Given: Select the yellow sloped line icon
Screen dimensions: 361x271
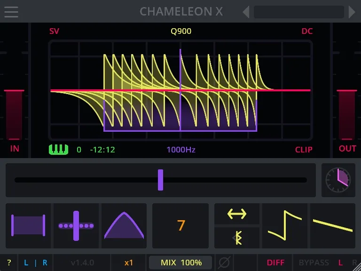Looking at the screenshot, I should 333,225.
